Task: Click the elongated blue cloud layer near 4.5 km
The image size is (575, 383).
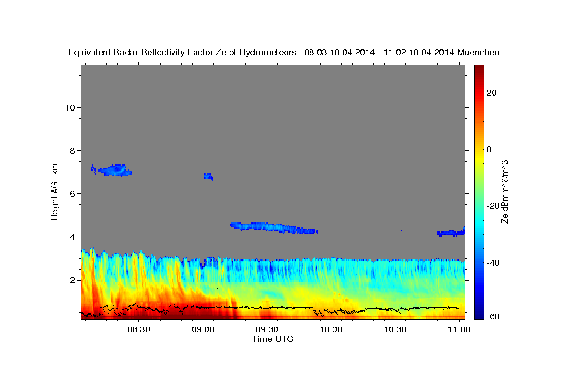Action: pyautogui.click(x=274, y=227)
